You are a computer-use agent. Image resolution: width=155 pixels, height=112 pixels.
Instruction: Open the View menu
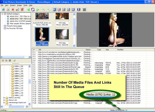(7, 5)
